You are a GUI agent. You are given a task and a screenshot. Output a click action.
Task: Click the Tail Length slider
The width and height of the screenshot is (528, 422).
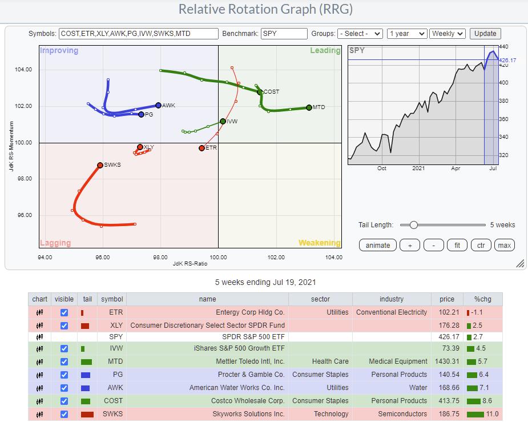(442, 225)
